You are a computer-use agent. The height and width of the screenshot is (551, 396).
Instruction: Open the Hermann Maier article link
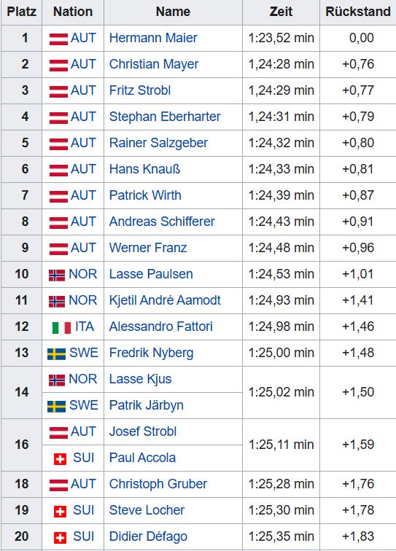[x=153, y=38]
